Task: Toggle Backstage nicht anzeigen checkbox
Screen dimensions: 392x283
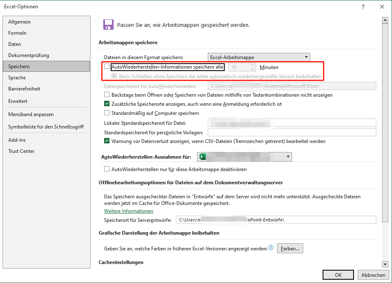Action: click(x=107, y=95)
